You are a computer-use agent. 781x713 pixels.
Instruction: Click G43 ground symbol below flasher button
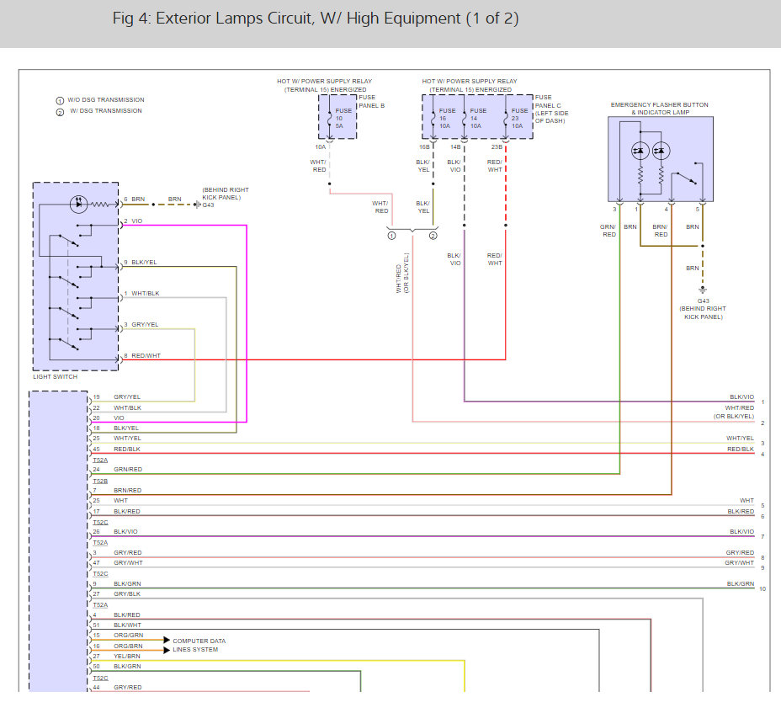(703, 289)
